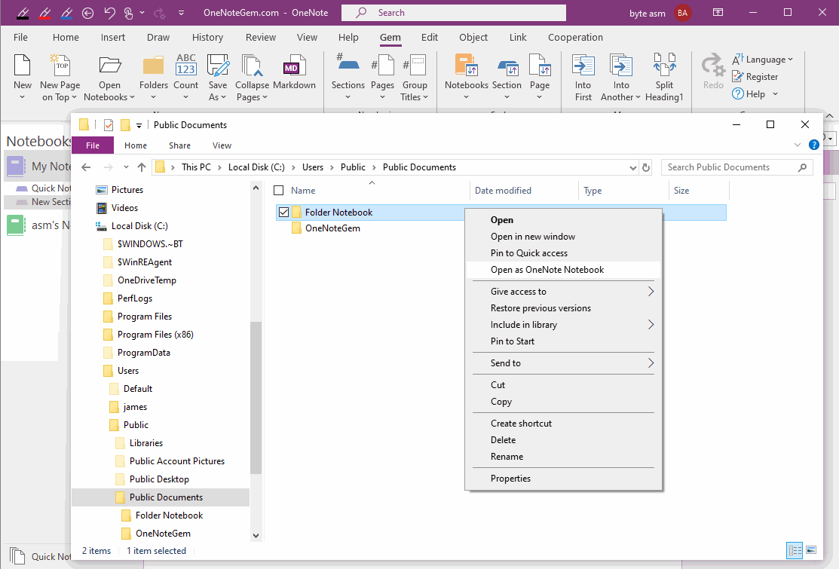Click the Page sort icon
Screen dimensions: 839x569
(540, 66)
